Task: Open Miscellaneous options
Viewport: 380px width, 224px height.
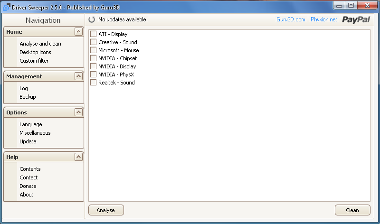Action: click(35, 133)
